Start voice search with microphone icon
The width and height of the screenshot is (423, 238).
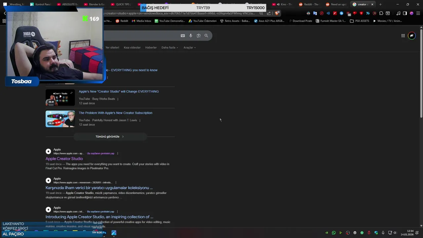(x=191, y=36)
